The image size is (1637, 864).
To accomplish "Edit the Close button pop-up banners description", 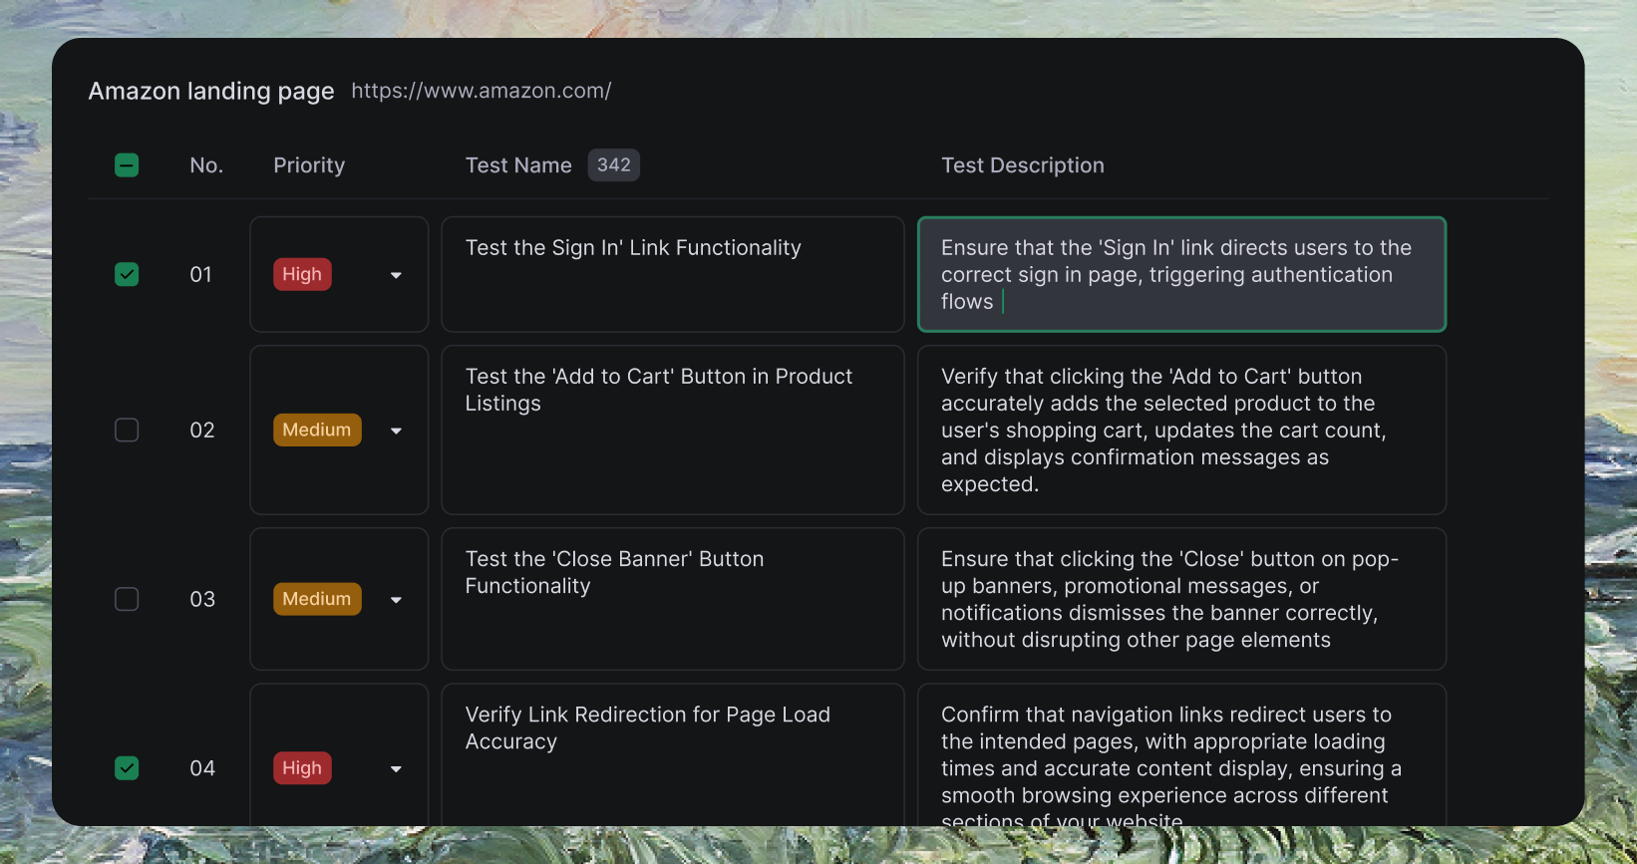I will point(1181,599).
